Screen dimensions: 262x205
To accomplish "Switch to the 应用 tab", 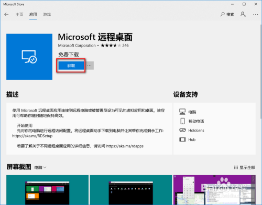I will [33, 15].
